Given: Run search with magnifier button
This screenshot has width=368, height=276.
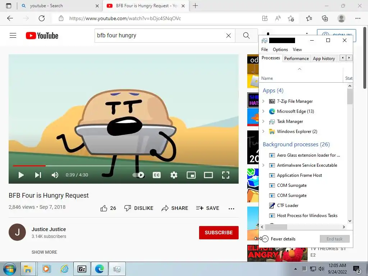Looking at the screenshot, I should pyautogui.click(x=247, y=36).
